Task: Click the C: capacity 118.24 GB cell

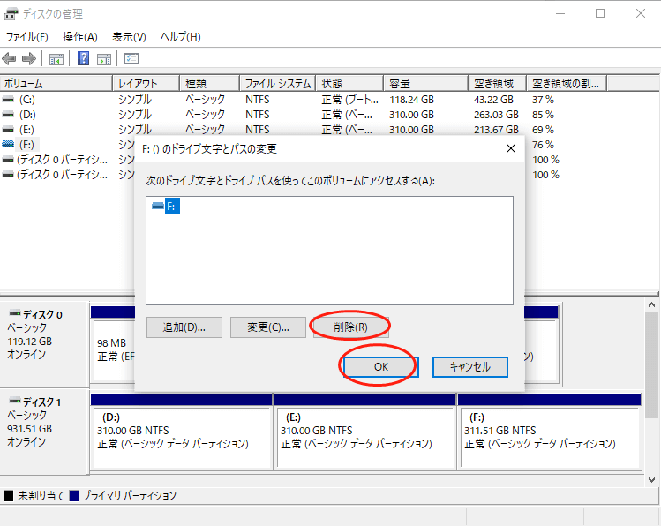Action: (411, 100)
